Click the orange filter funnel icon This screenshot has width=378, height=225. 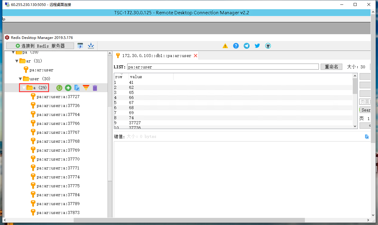(x=86, y=88)
